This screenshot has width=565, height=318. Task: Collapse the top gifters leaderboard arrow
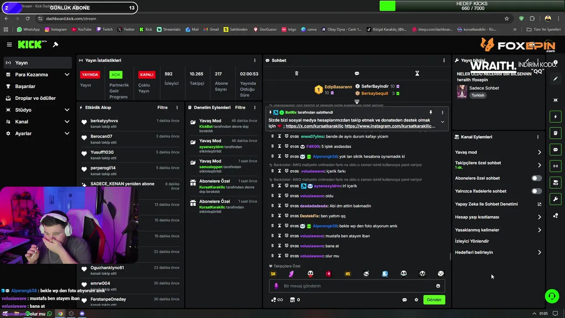click(x=357, y=102)
